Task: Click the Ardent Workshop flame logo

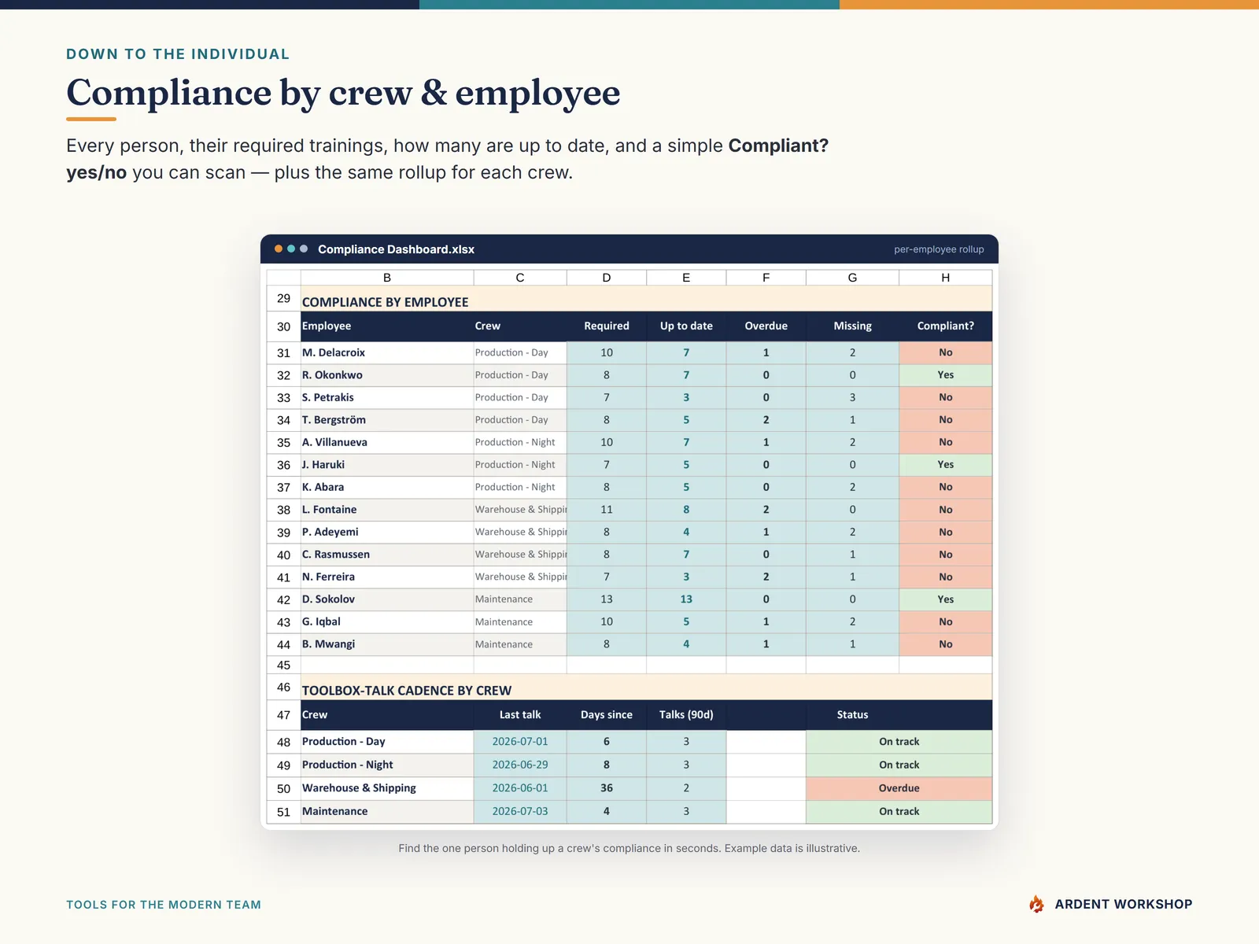Action: coord(1036,904)
